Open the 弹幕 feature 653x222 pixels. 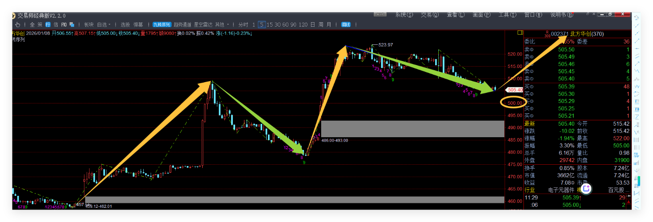[x=138, y=24]
